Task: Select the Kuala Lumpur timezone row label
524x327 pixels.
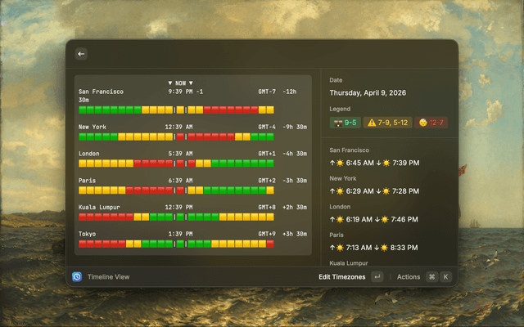Action: tap(99, 208)
